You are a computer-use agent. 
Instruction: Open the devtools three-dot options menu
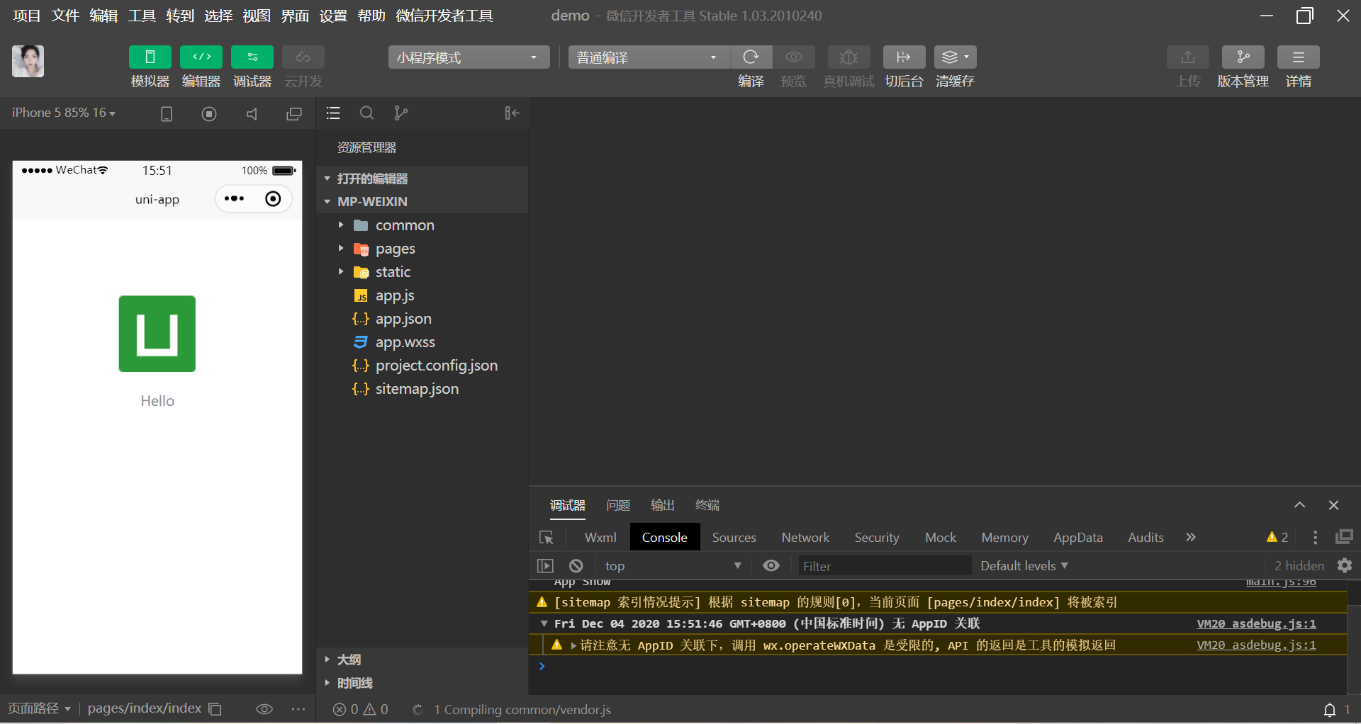pyautogui.click(x=1315, y=538)
